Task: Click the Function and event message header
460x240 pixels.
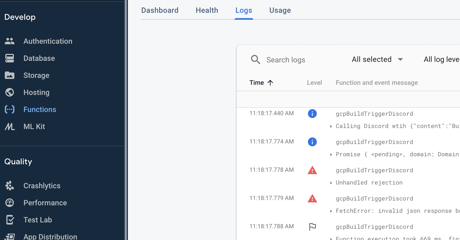Action: [x=377, y=83]
